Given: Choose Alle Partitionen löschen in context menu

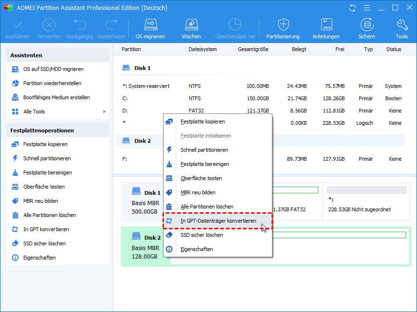Looking at the screenshot, I should [x=207, y=207].
